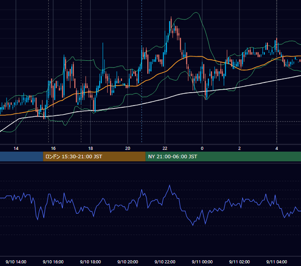The image size is (301, 266).
Task: Click the blue session bar before ロンドン
Action: pos(22,156)
